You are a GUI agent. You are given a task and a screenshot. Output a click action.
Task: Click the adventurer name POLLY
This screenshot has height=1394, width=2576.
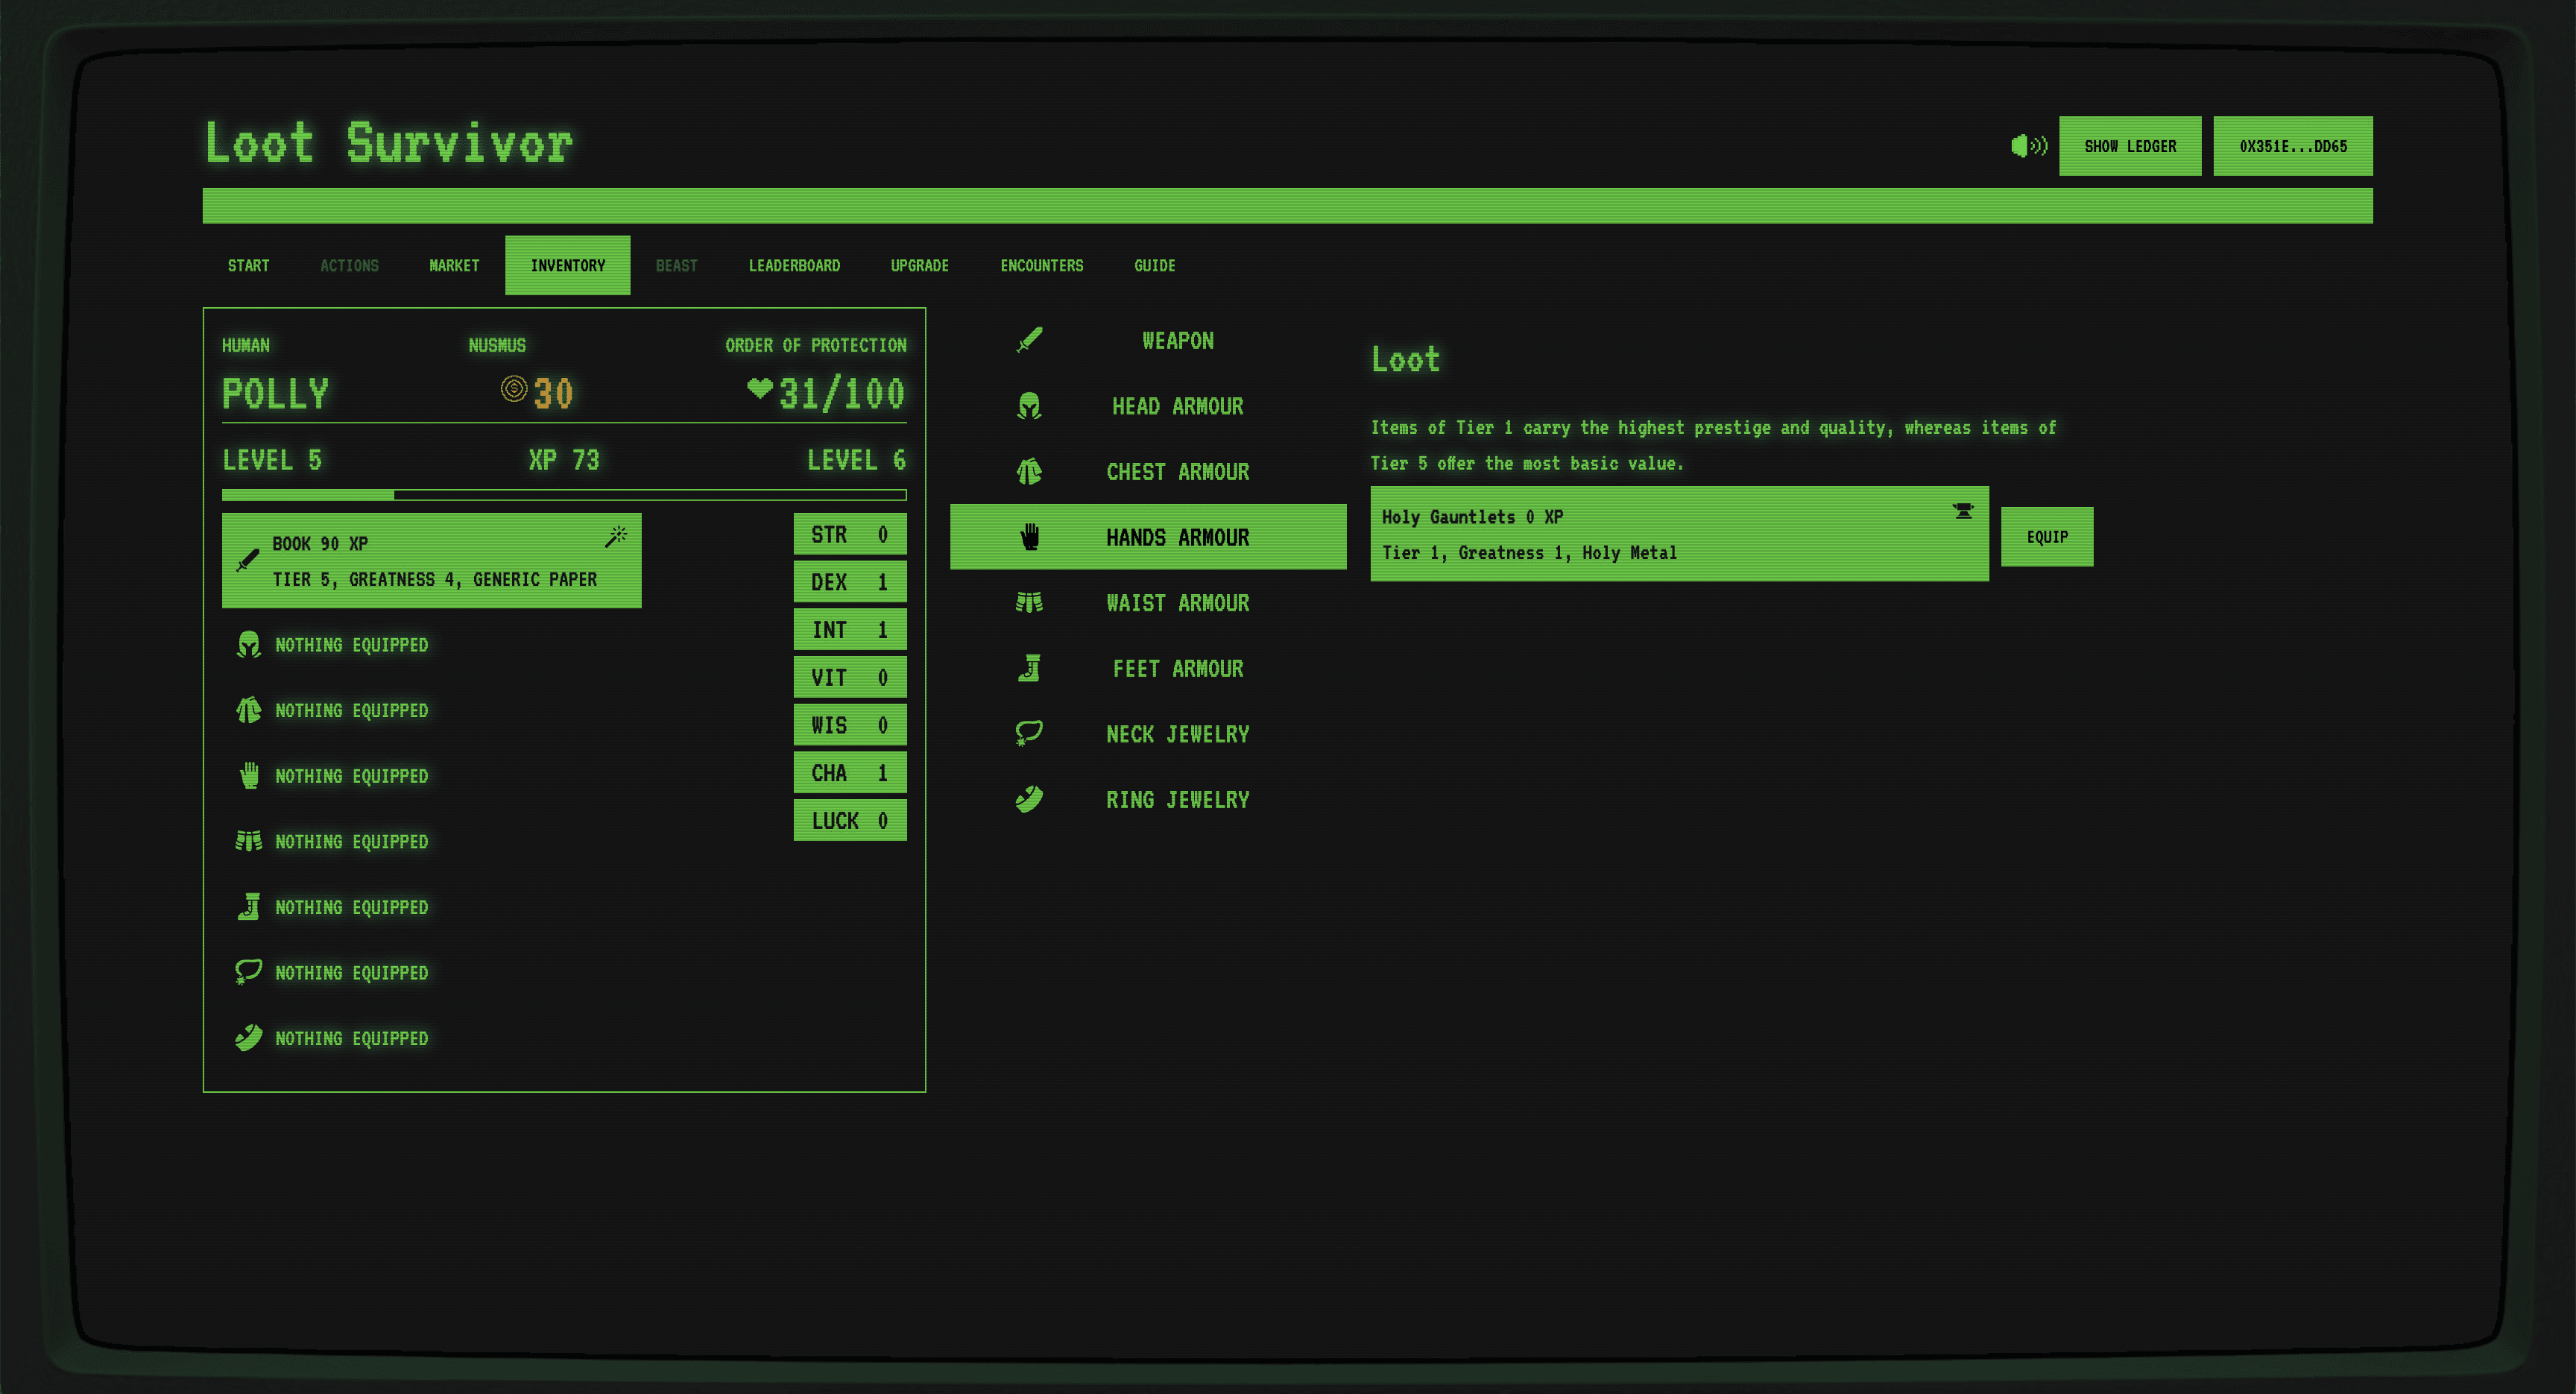pyautogui.click(x=275, y=393)
